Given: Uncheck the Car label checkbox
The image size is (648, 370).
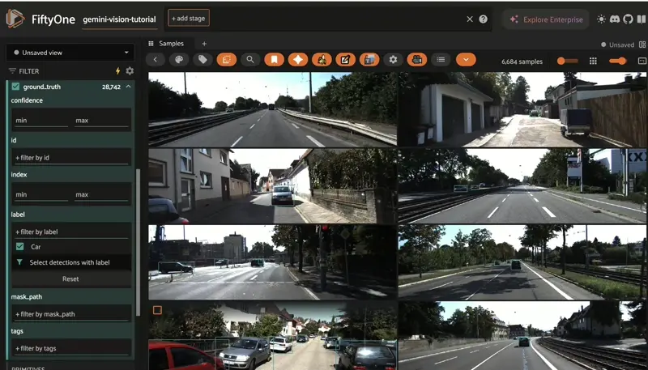Looking at the screenshot, I should [20, 246].
